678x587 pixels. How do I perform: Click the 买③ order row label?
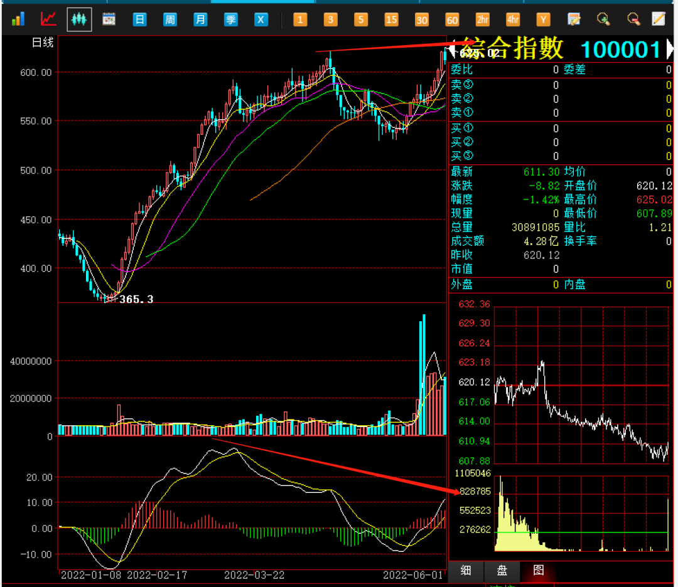pos(462,156)
